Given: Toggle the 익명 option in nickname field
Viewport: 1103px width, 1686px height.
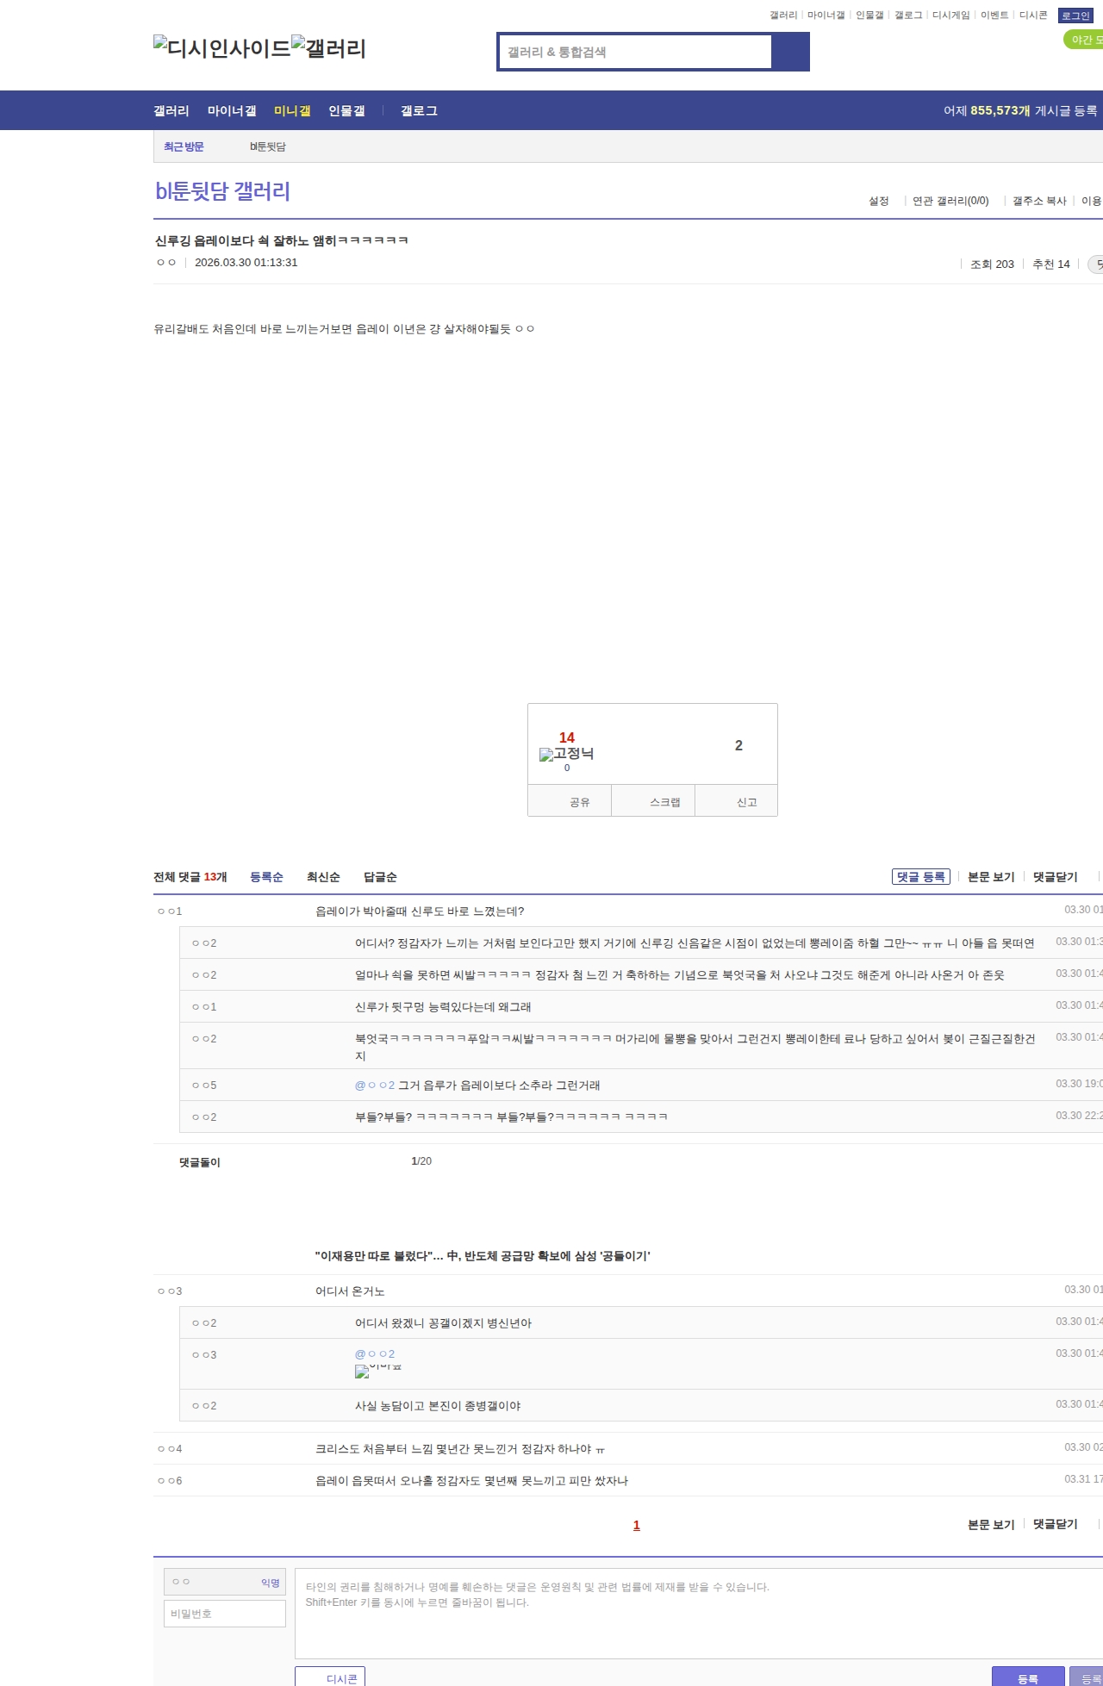Looking at the screenshot, I should click(x=270, y=1583).
